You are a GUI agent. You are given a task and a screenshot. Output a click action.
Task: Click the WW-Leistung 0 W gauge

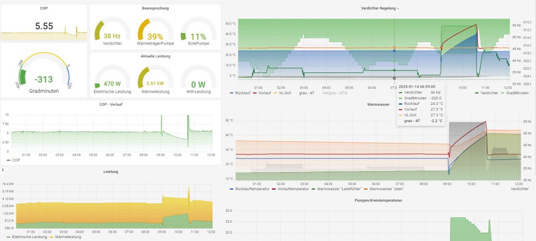tap(198, 81)
